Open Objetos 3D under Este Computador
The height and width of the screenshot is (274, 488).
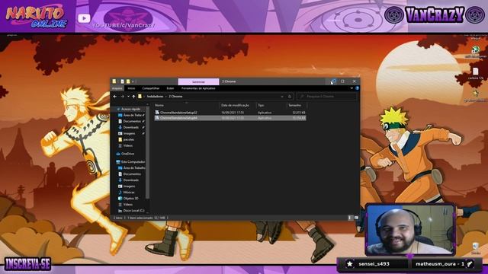point(130,199)
